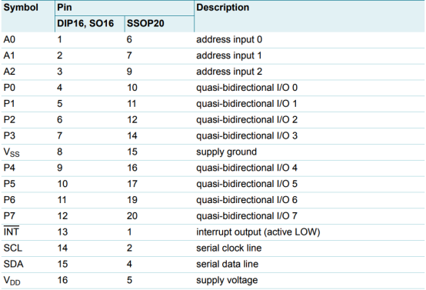Click the Description column header

click(222, 8)
